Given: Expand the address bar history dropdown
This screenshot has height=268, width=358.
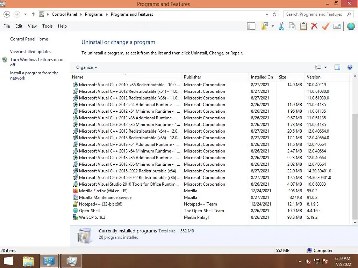Looking at the screenshot, I should tap(267, 14).
